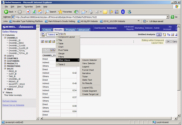Click the second yellow icon in table view toolbar

46,42
